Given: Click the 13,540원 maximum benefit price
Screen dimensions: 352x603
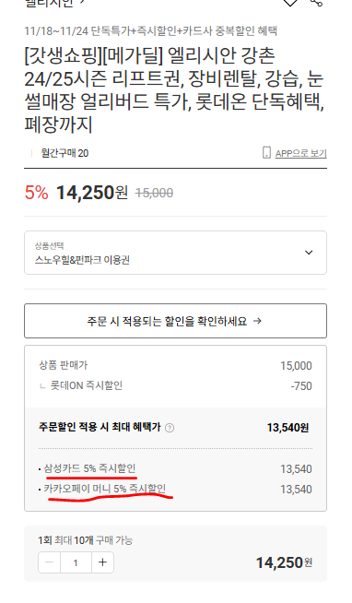Looking at the screenshot, I should point(287,428).
